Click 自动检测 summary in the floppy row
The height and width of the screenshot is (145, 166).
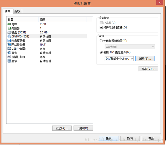pos(45,40)
